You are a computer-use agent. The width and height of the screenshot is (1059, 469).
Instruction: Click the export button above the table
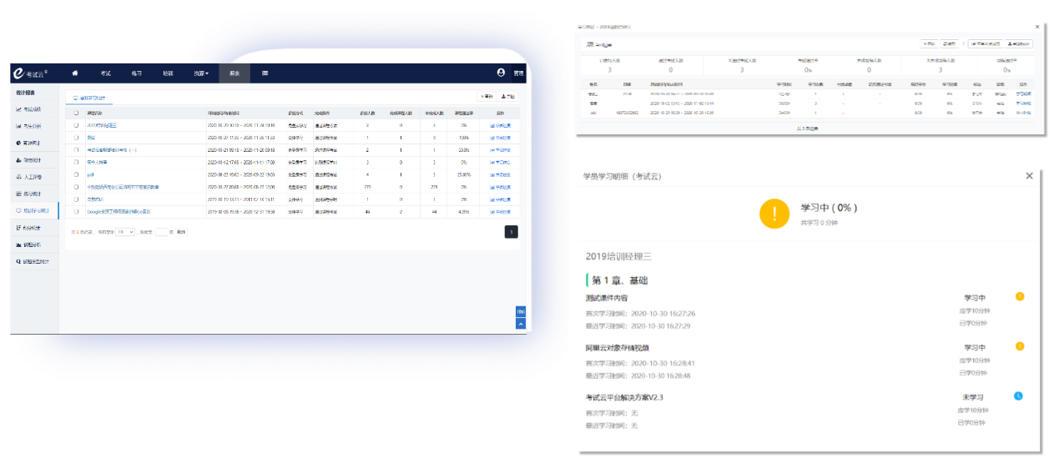point(508,97)
